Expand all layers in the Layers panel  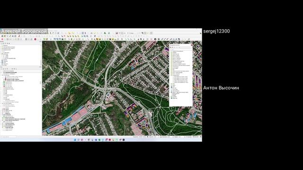[12, 69]
